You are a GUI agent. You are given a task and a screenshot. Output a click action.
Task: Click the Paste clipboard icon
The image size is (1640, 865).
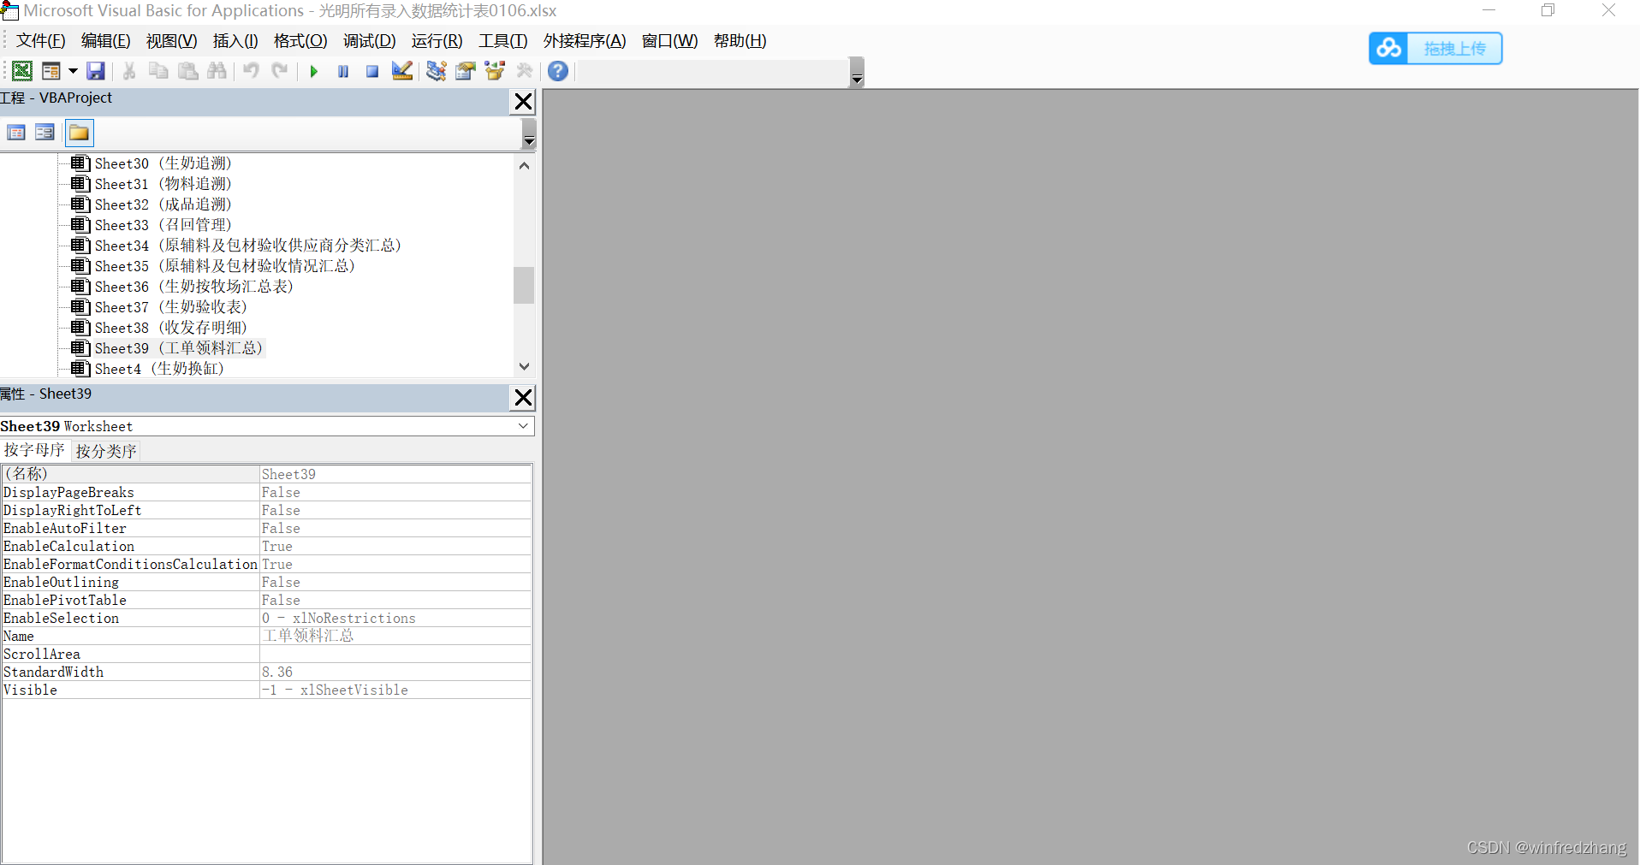(x=188, y=71)
